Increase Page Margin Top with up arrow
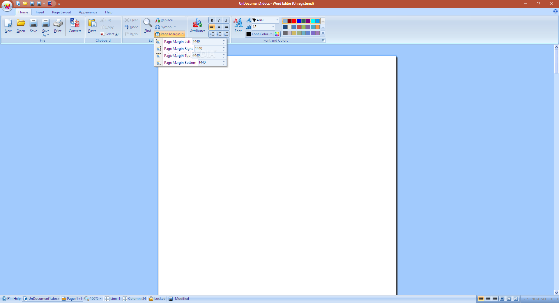 [224, 54]
